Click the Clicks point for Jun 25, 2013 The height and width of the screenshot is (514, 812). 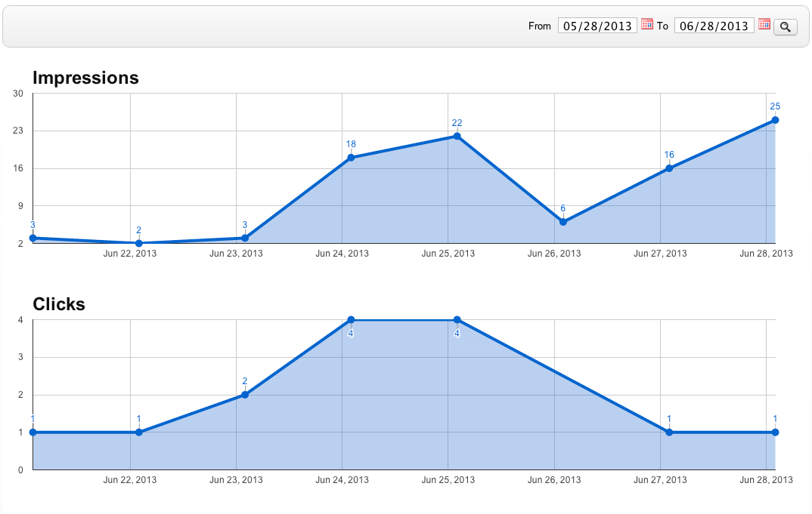click(x=457, y=320)
